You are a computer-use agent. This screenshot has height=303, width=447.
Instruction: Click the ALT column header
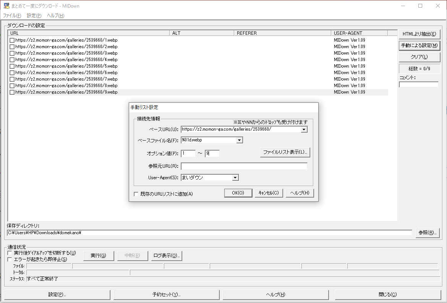click(x=202, y=33)
